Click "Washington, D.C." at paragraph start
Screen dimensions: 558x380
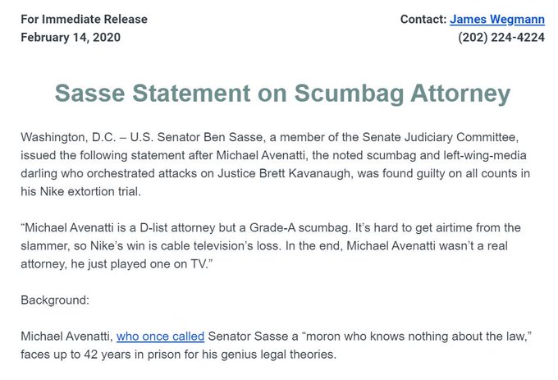pyautogui.click(x=68, y=137)
